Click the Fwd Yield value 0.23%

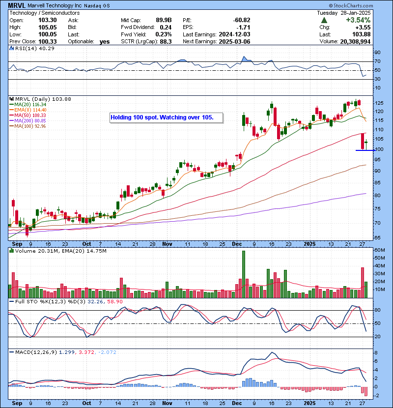coord(164,34)
